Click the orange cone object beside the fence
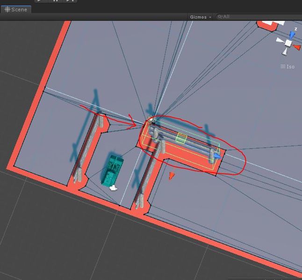Viewport: 302px width, 280px height. click(x=172, y=176)
